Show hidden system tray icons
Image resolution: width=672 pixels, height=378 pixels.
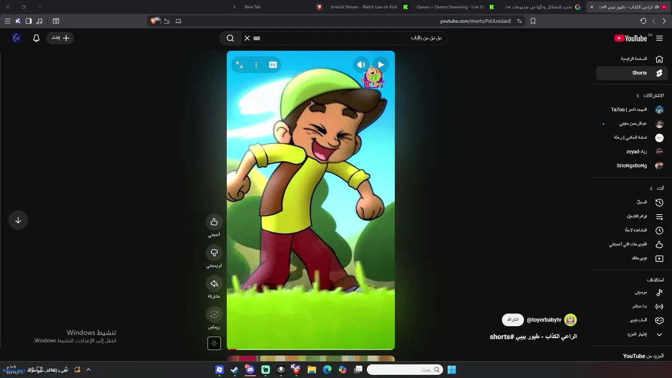[88, 370]
